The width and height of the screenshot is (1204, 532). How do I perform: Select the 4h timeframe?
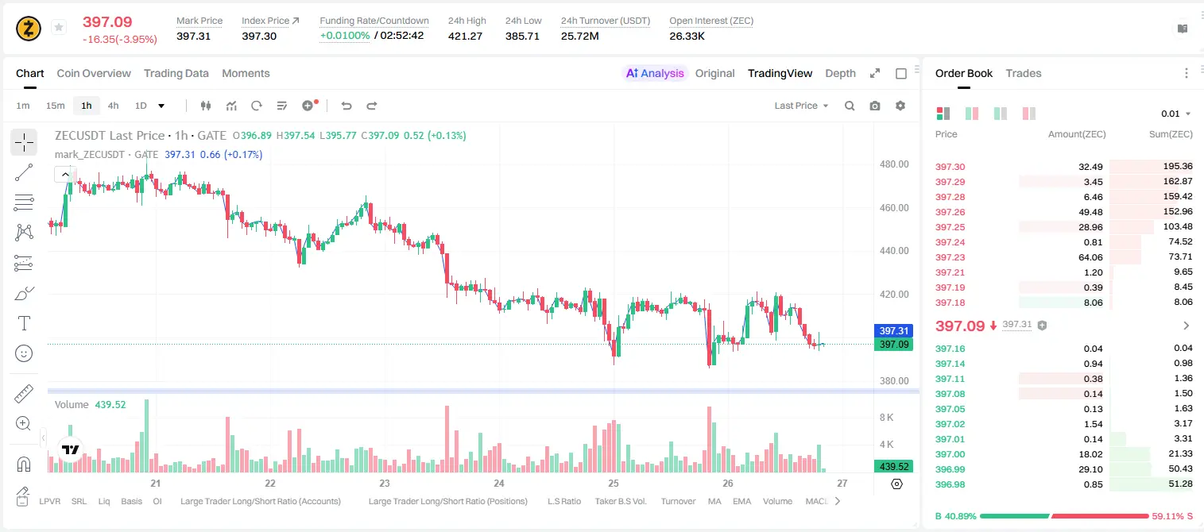click(114, 106)
